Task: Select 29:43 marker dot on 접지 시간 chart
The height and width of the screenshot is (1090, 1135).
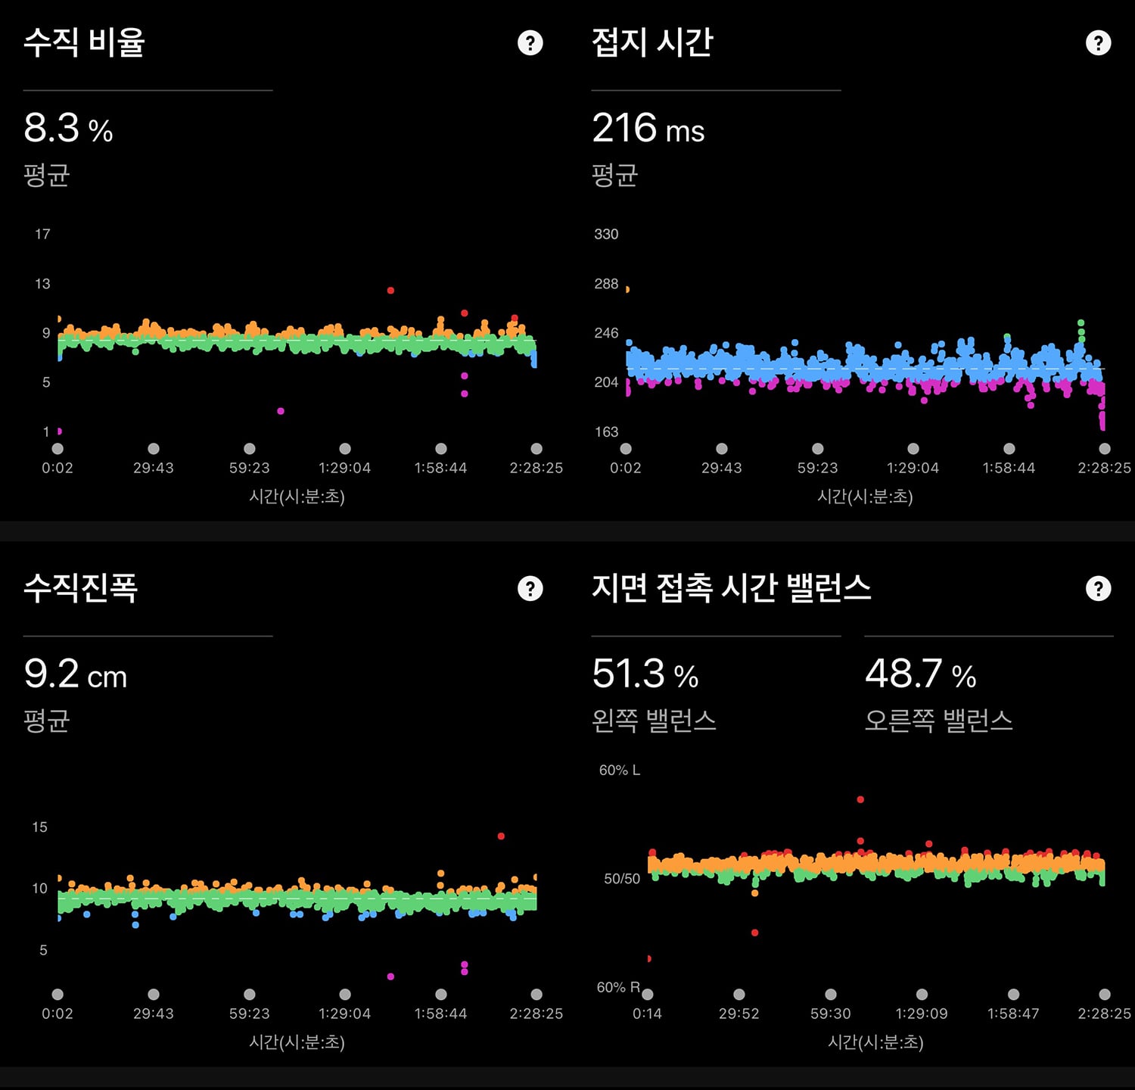Action: click(x=722, y=449)
